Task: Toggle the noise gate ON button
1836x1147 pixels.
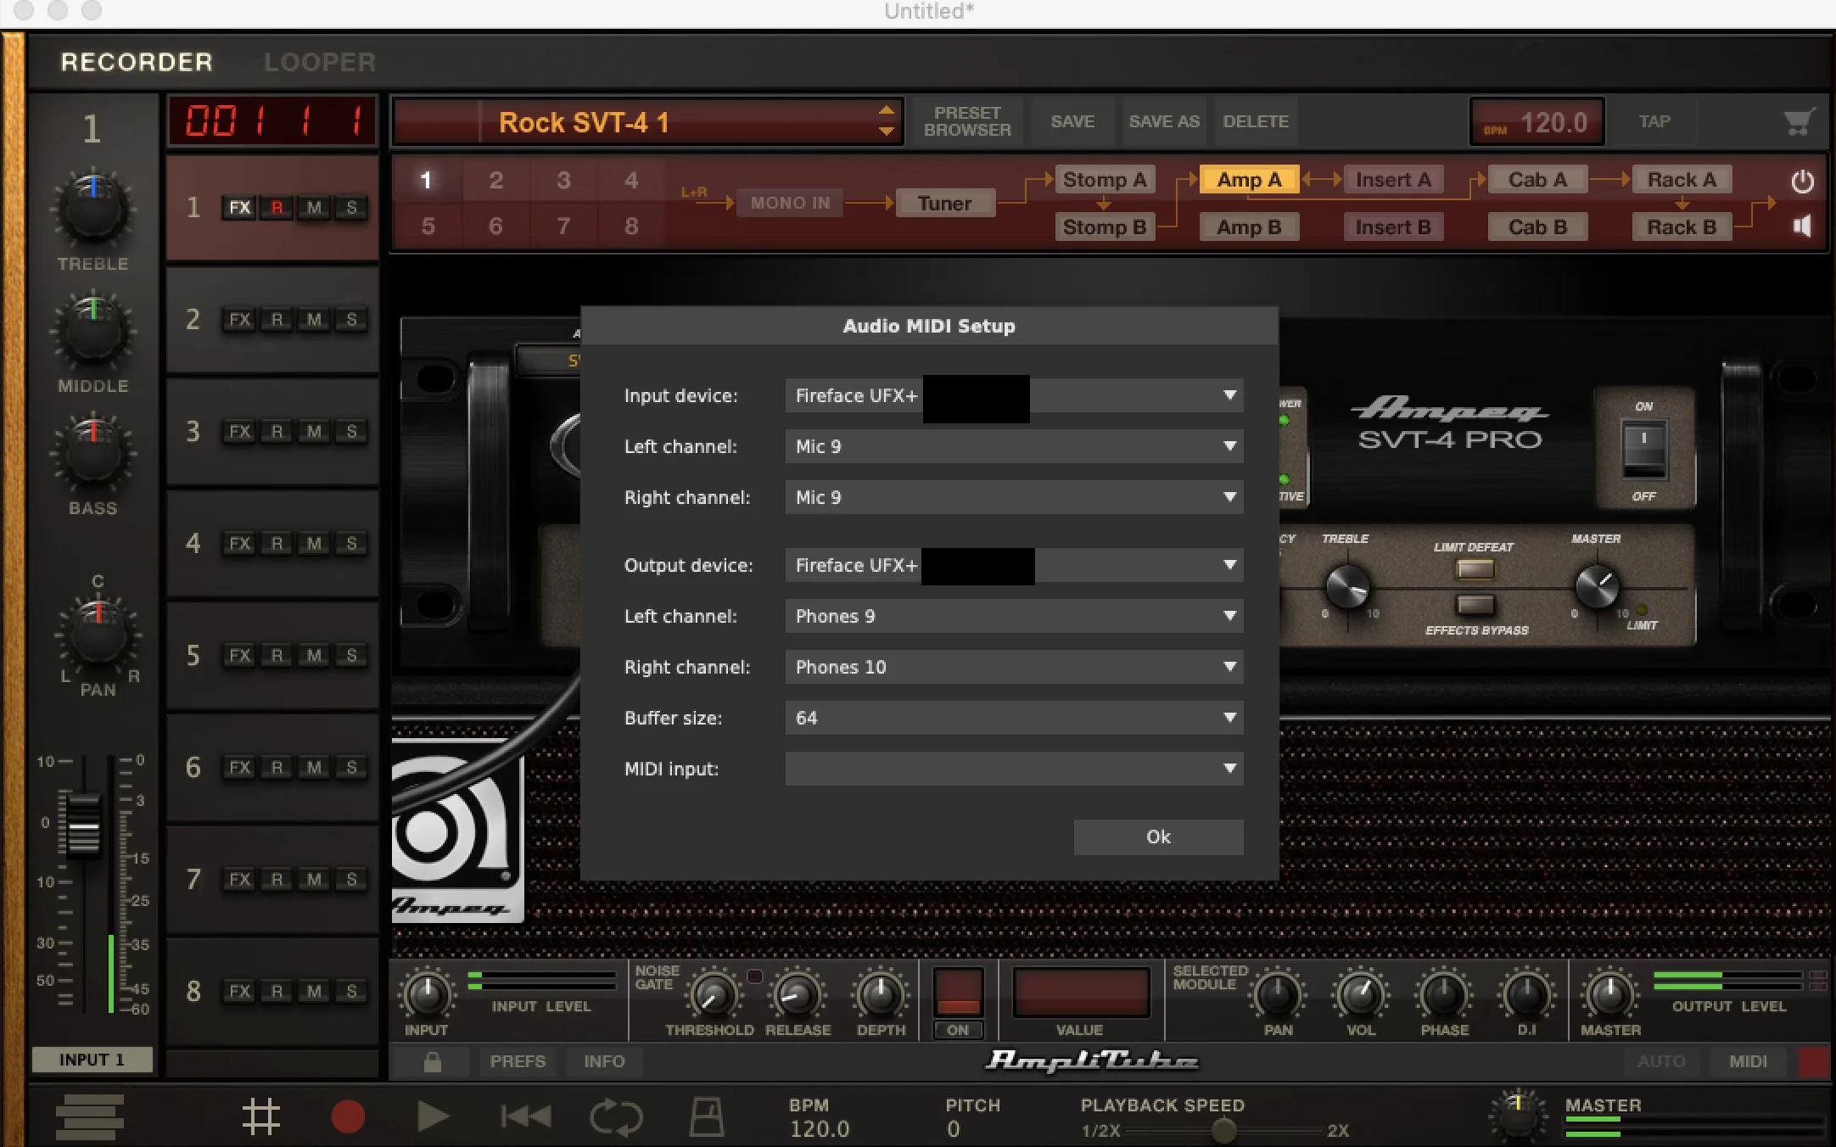Action: pyautogui.click(x=958, y=1030)
